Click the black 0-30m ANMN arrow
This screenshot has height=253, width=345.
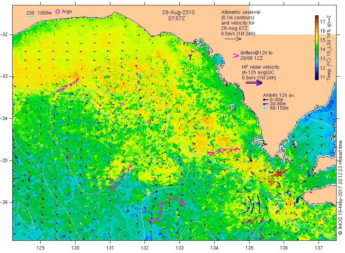(x=266, y=100)
